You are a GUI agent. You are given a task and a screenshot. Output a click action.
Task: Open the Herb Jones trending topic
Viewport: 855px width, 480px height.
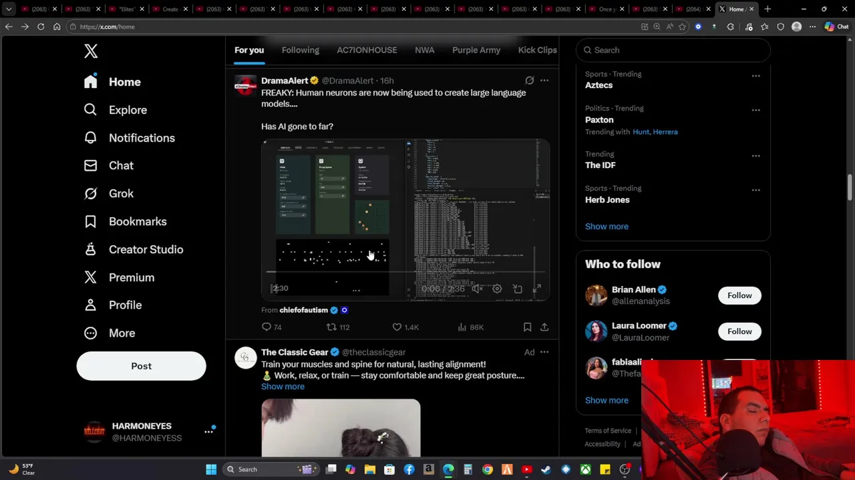[607, 200]
